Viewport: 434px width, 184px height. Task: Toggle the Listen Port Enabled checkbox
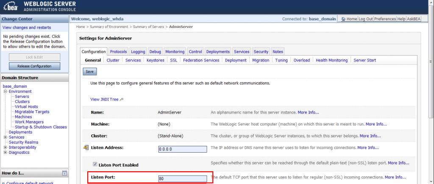95,164
